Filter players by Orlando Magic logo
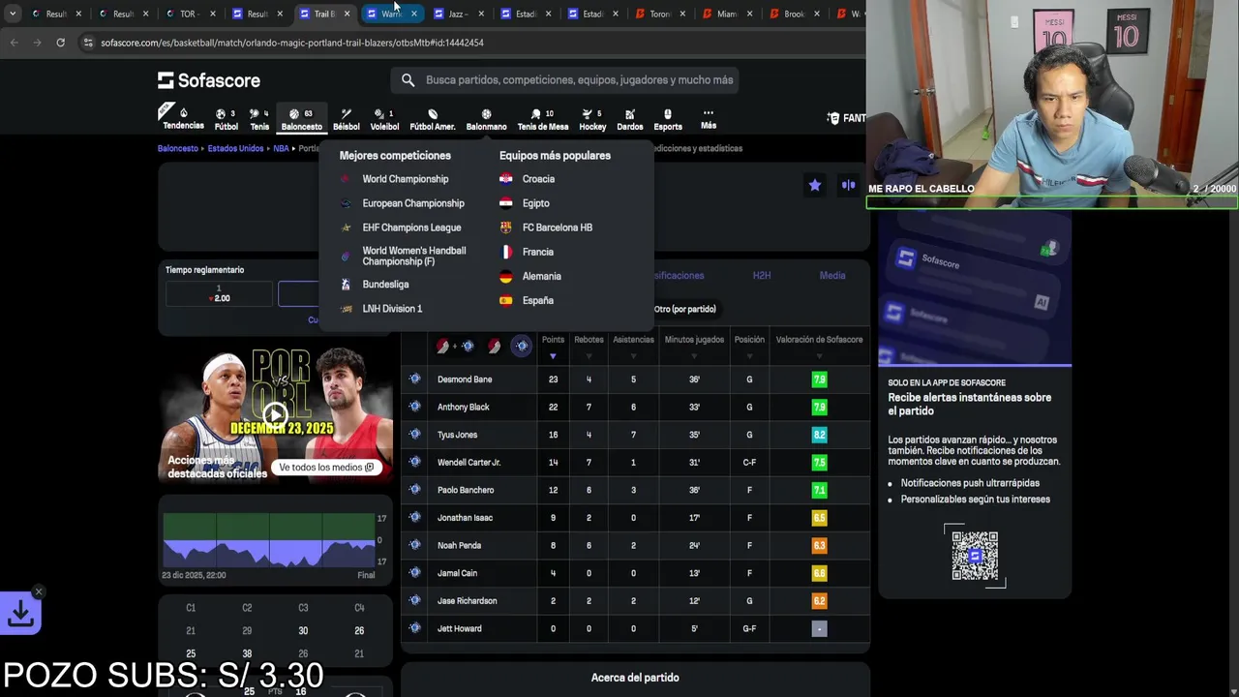Image resolution: width=1239 pixels, height=697 pixels. (522, 347)
